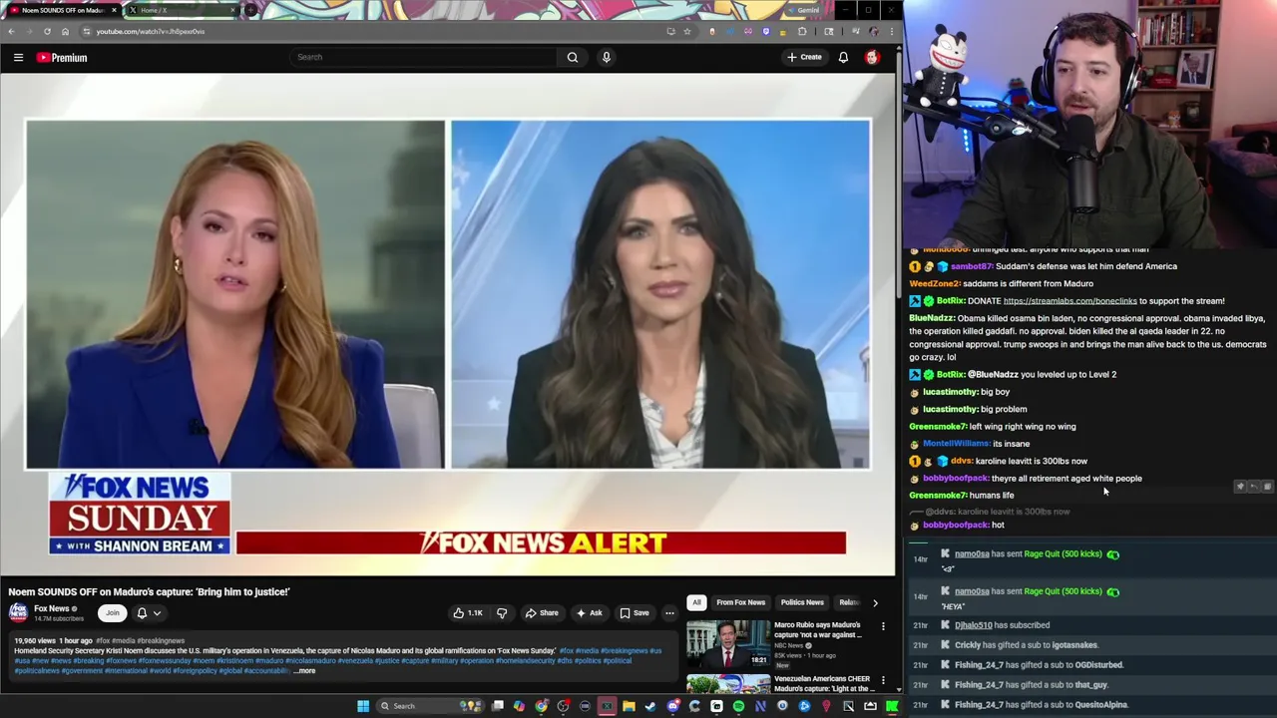
Task: Close the Home / X browser tab
Action: click(233, 10)
